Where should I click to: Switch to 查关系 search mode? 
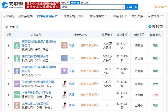coord(85,3)
